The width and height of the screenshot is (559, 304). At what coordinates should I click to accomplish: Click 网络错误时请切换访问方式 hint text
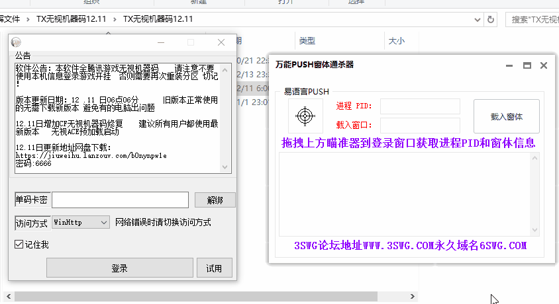(163, 223)
